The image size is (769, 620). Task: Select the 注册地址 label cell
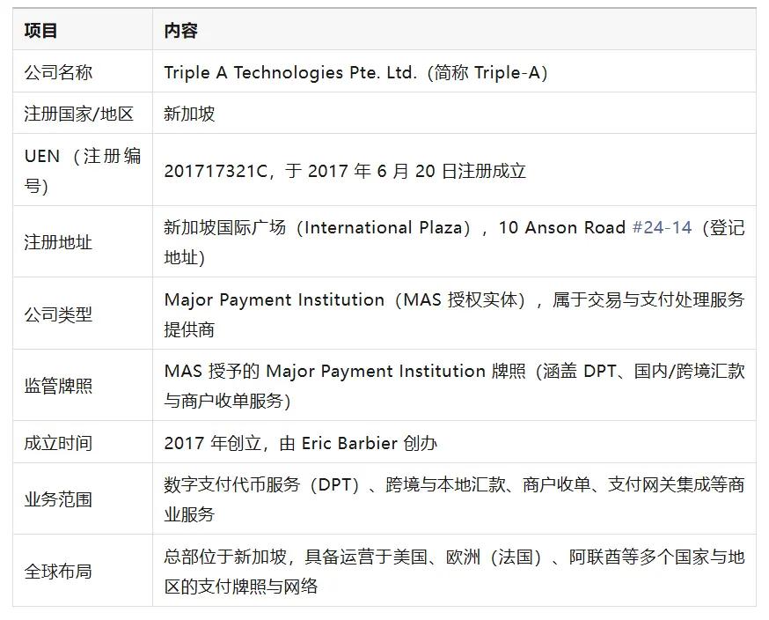coord(58,242)
